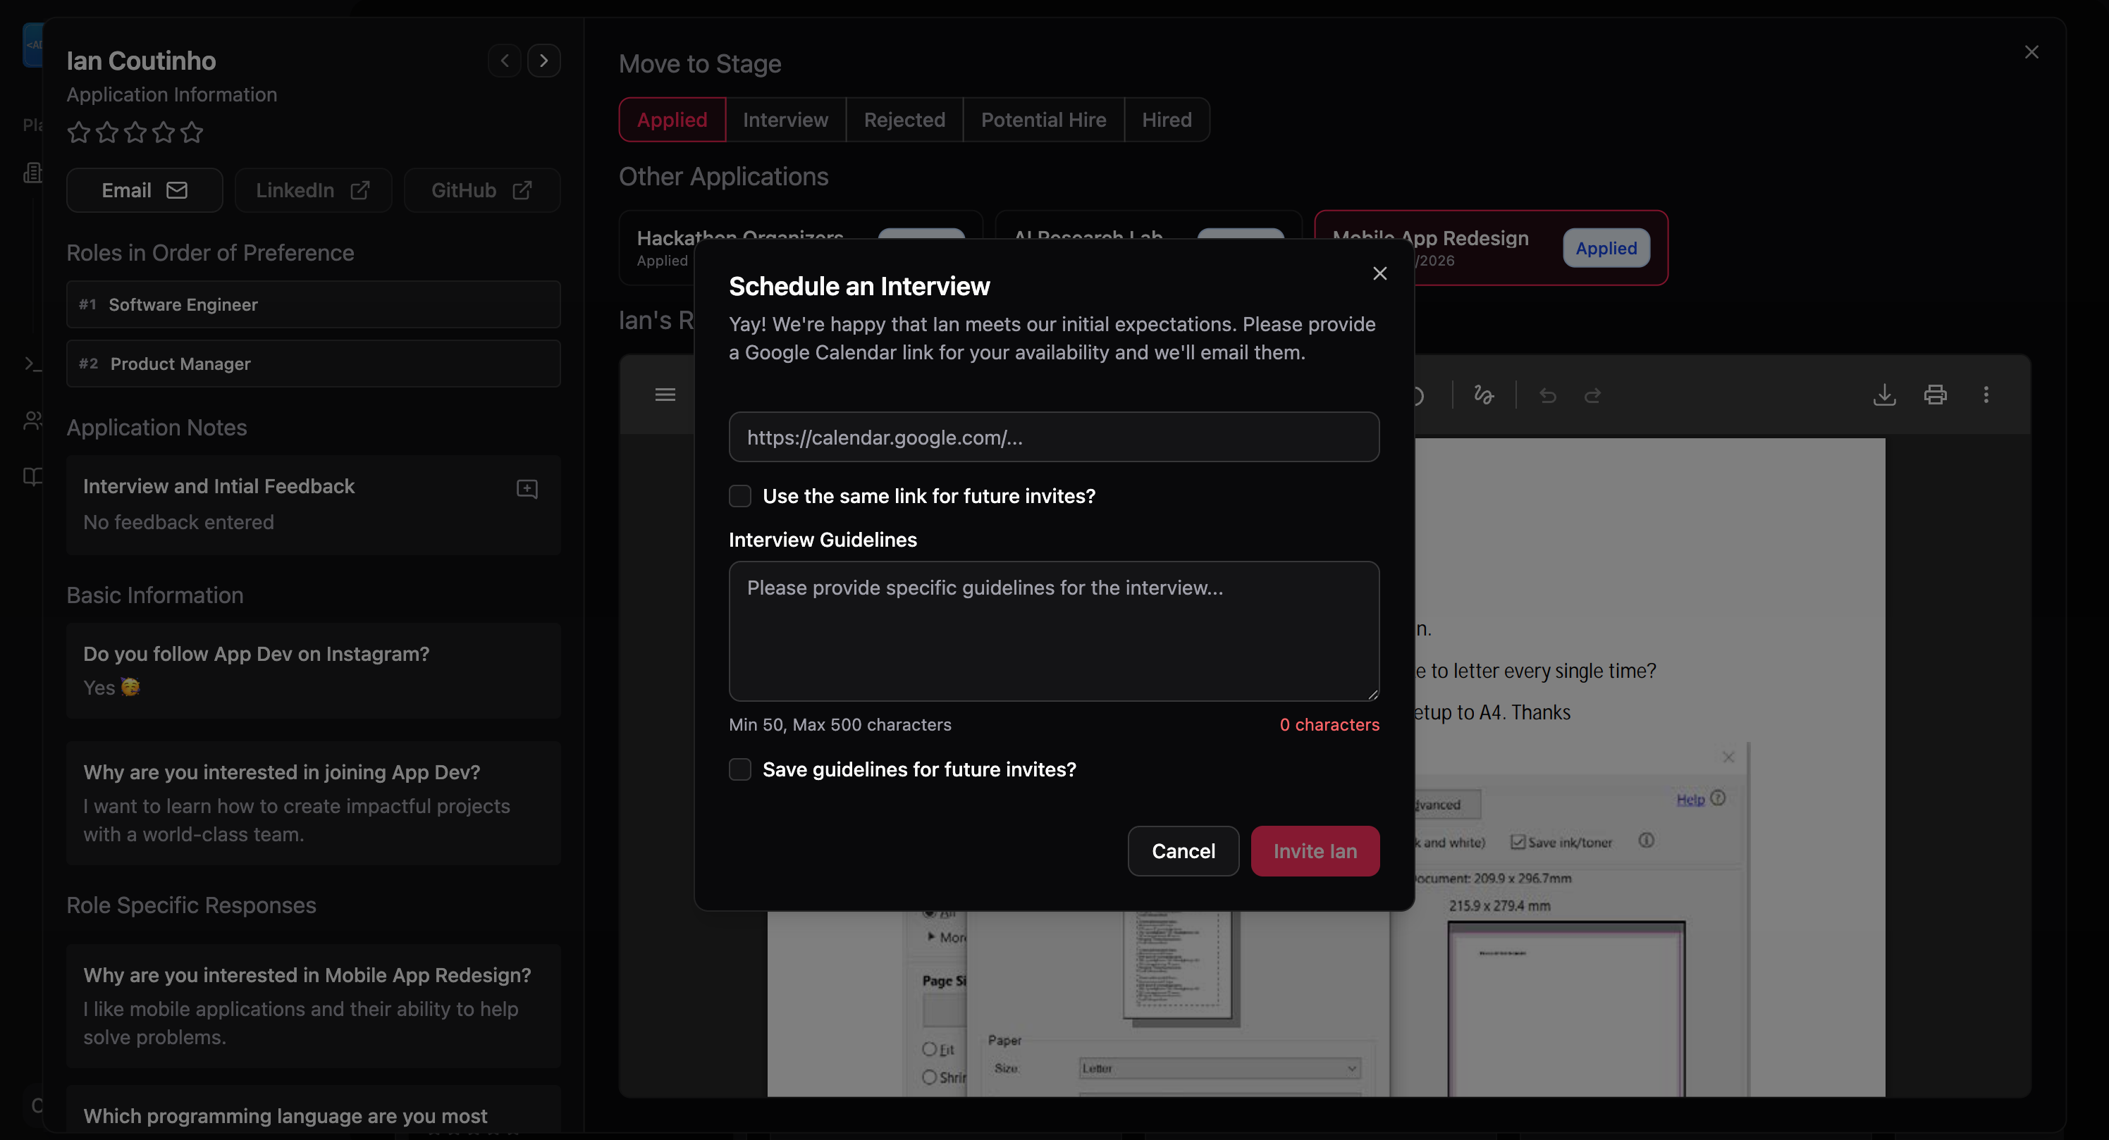The width and height of the screenshot is (2109, 1140).
Task: Select the Potential Hire stage tab
Action: pos(1043,120)
